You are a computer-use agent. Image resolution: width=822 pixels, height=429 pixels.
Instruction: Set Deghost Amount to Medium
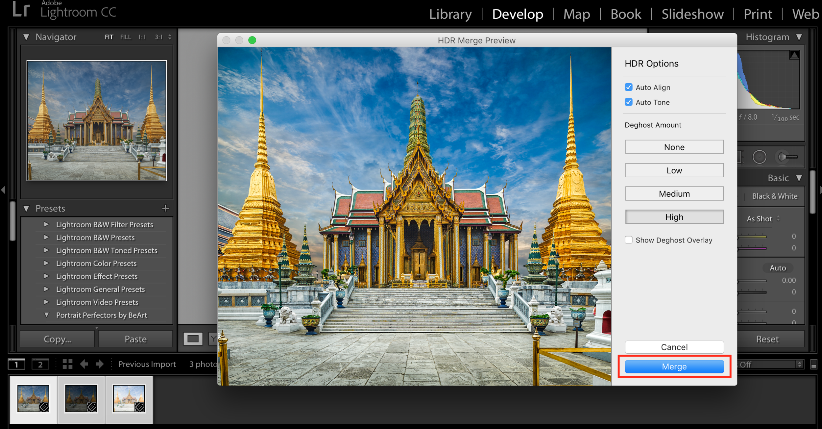tap(674, 193)
